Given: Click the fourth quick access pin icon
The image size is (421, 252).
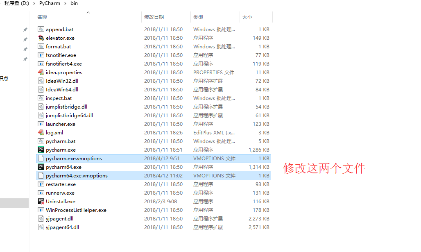Looking at the screenshot, I should pos(25,59).
